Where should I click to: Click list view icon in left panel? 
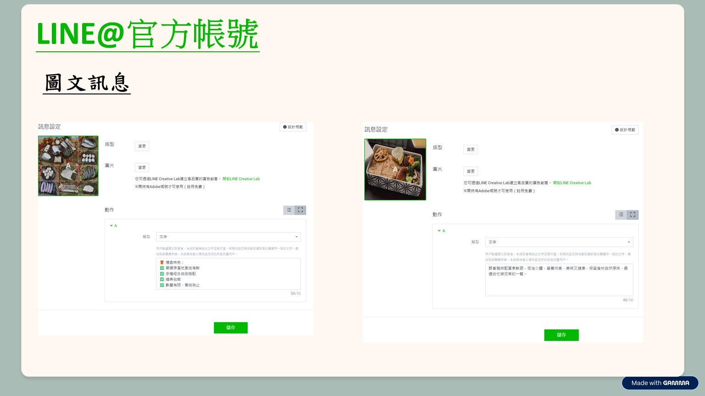(x=289, y=210)
